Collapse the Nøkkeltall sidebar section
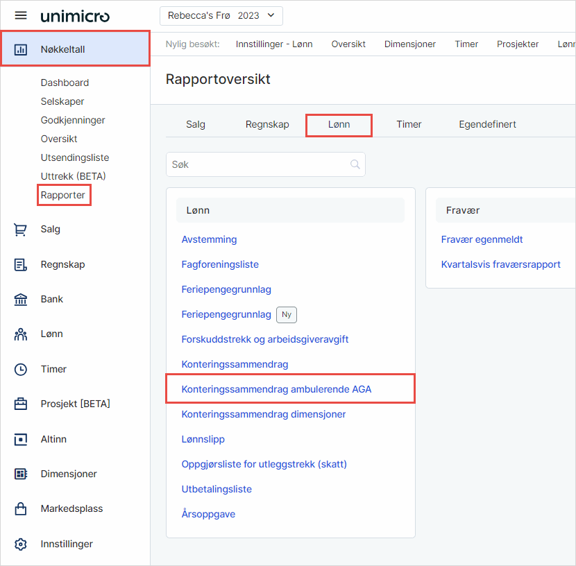The height and width of the screenshot is (566, 576). tap(75, 49)
